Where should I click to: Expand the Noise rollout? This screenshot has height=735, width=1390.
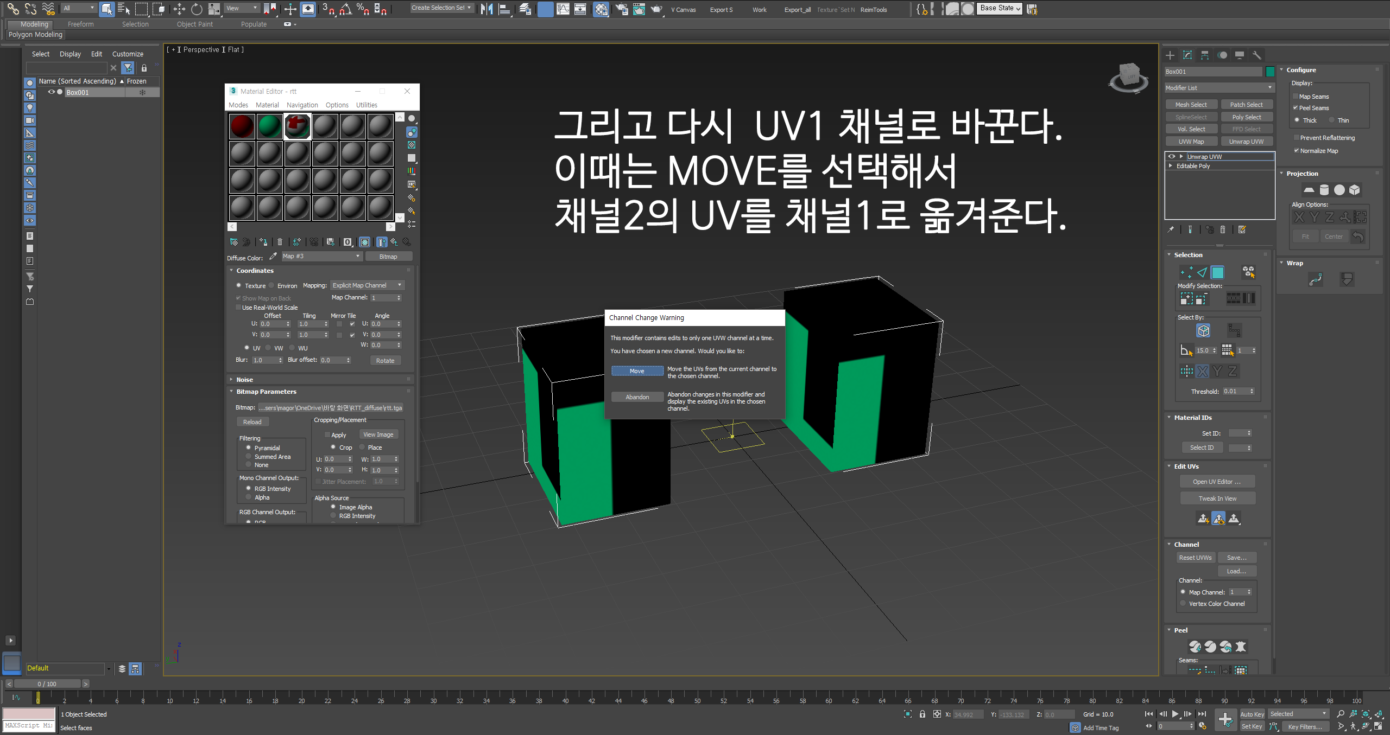(244, 380)
